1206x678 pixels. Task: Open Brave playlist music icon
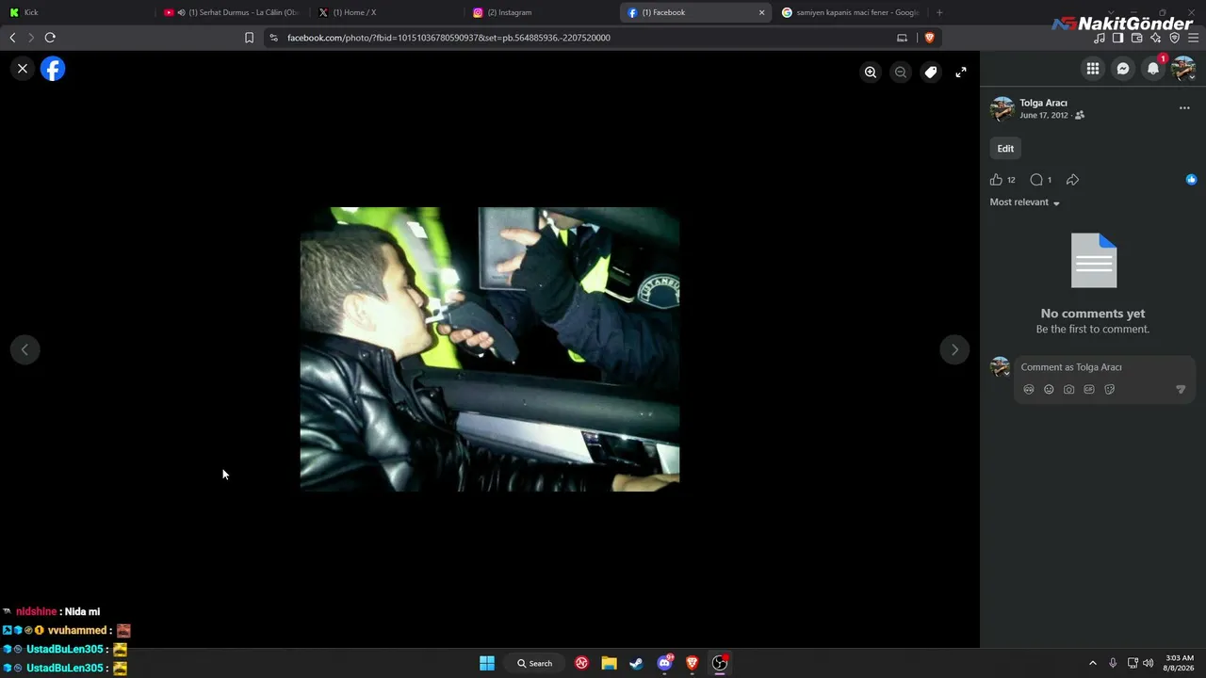(1099, 38)
